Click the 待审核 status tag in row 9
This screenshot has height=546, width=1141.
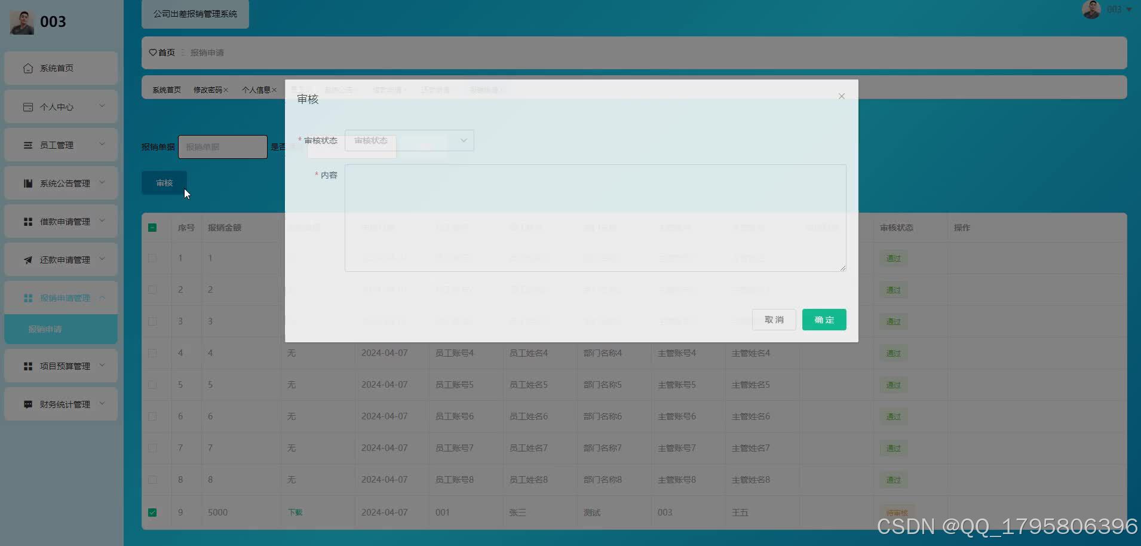[897, 513]
